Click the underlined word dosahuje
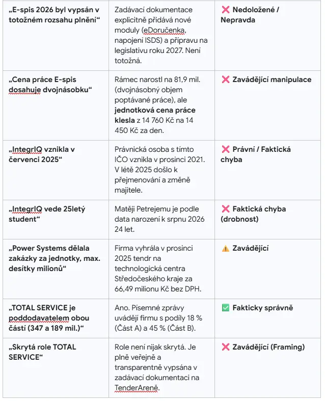The width and height of the screenshot is (325, 401). pyautogui.click(x=24, y=90)
